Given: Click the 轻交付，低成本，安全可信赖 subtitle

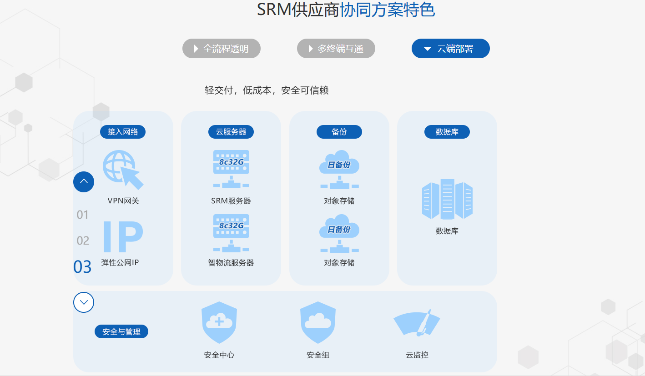Looking at the screenshot, I should [x=267, y=90].
